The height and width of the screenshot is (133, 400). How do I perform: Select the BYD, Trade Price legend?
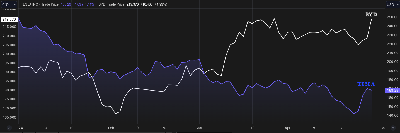tap(111, 5)
